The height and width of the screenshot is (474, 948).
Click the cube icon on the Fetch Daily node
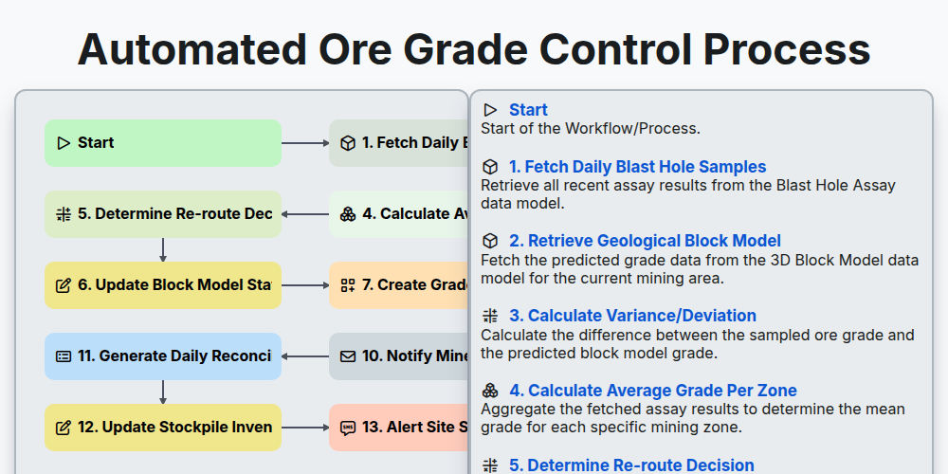[x=348, y=143]
